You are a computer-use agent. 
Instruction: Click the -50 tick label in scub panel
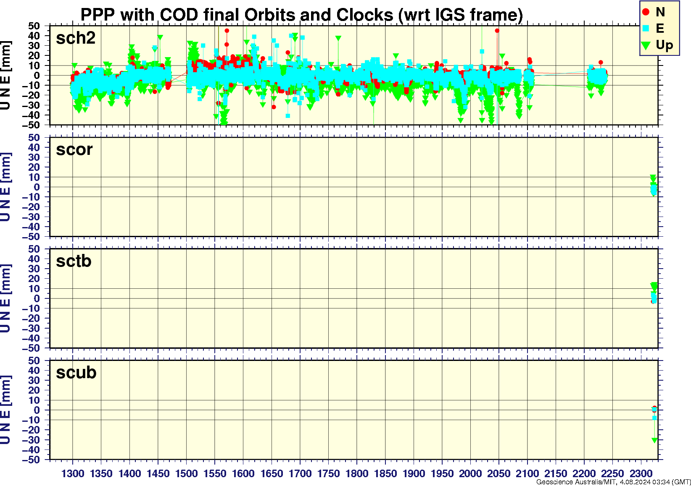(31, 460)
